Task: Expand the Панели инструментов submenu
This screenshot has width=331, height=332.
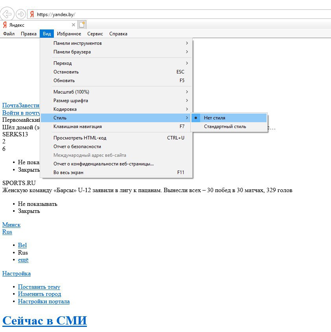Action: click(x=116, y=43)
